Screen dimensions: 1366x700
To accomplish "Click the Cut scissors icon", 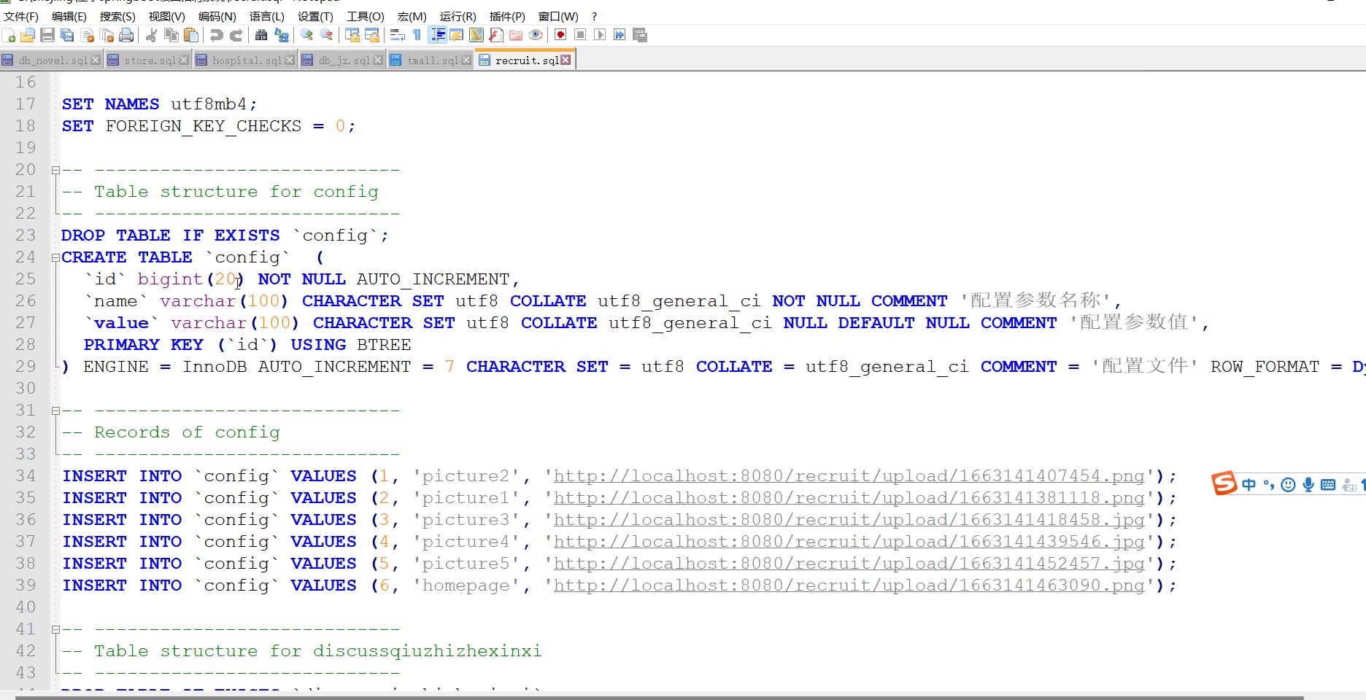I will [x=152, y=35].
